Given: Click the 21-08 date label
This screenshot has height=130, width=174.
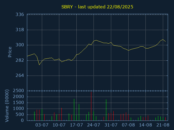Looking at the screenshot, I should click(163, 125).
